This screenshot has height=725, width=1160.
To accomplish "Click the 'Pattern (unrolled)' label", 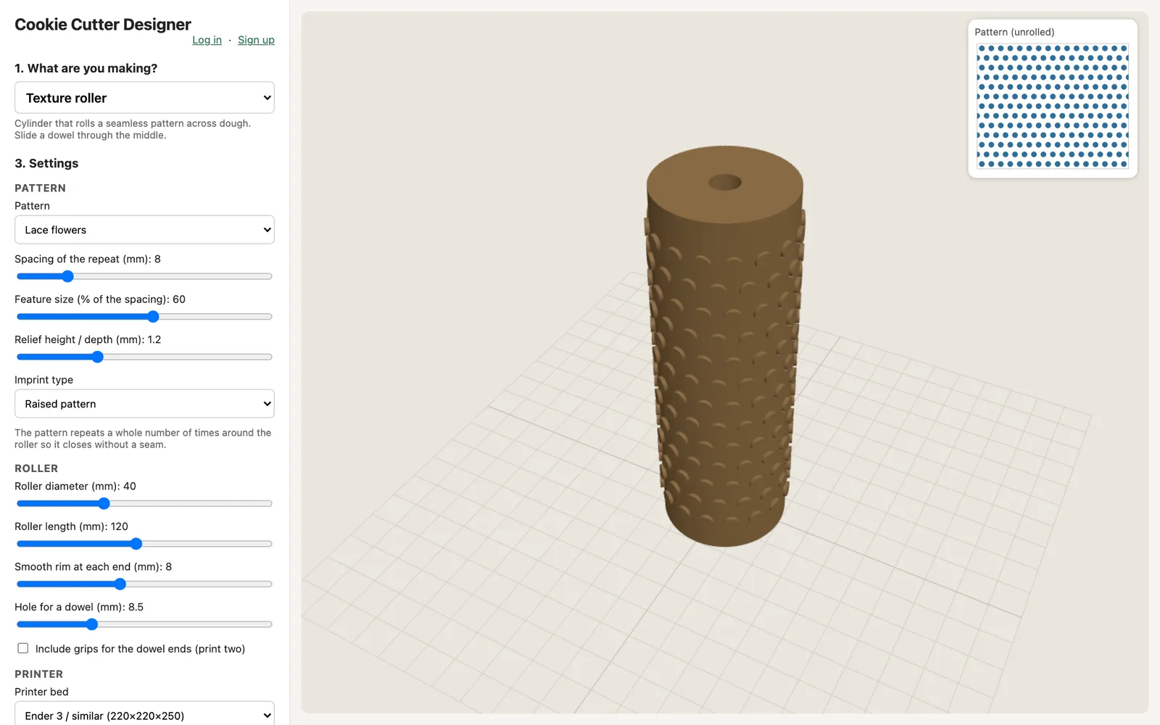I will click(x=1014, y=32).
